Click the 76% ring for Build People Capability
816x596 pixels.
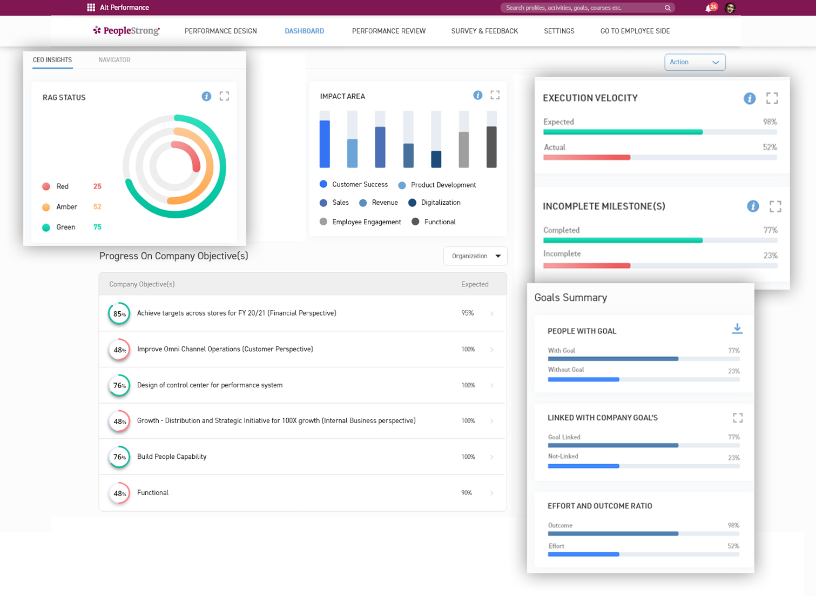(x=119, y=457)
